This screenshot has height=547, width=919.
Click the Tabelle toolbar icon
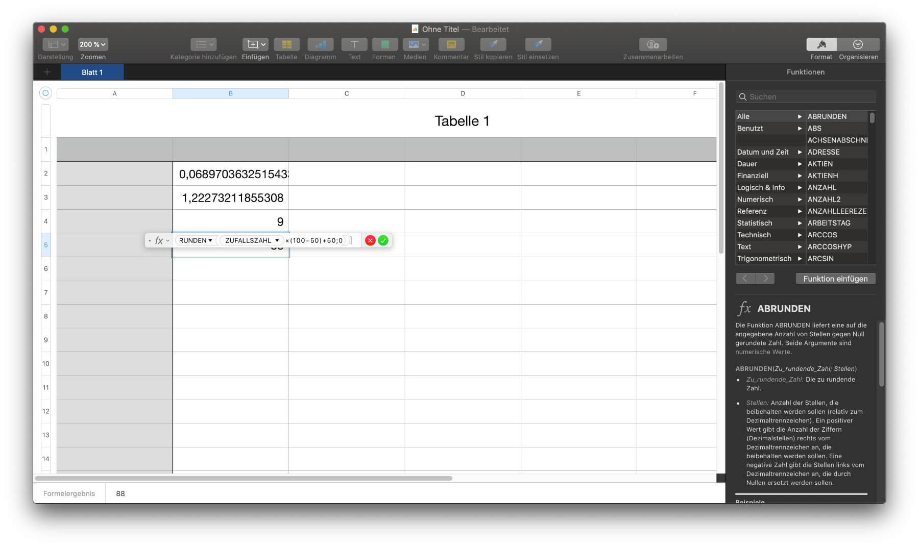tap(286, 45)
